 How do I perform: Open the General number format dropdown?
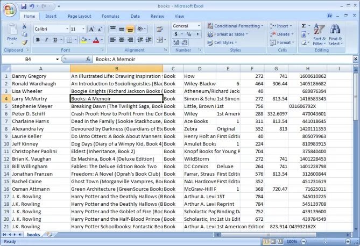pyautogui.click(x=199, y=26)
